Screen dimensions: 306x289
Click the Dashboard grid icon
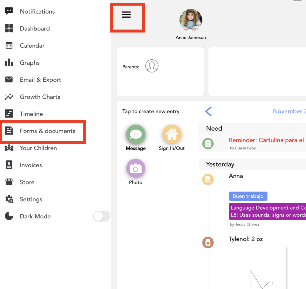tap(9, 28)
